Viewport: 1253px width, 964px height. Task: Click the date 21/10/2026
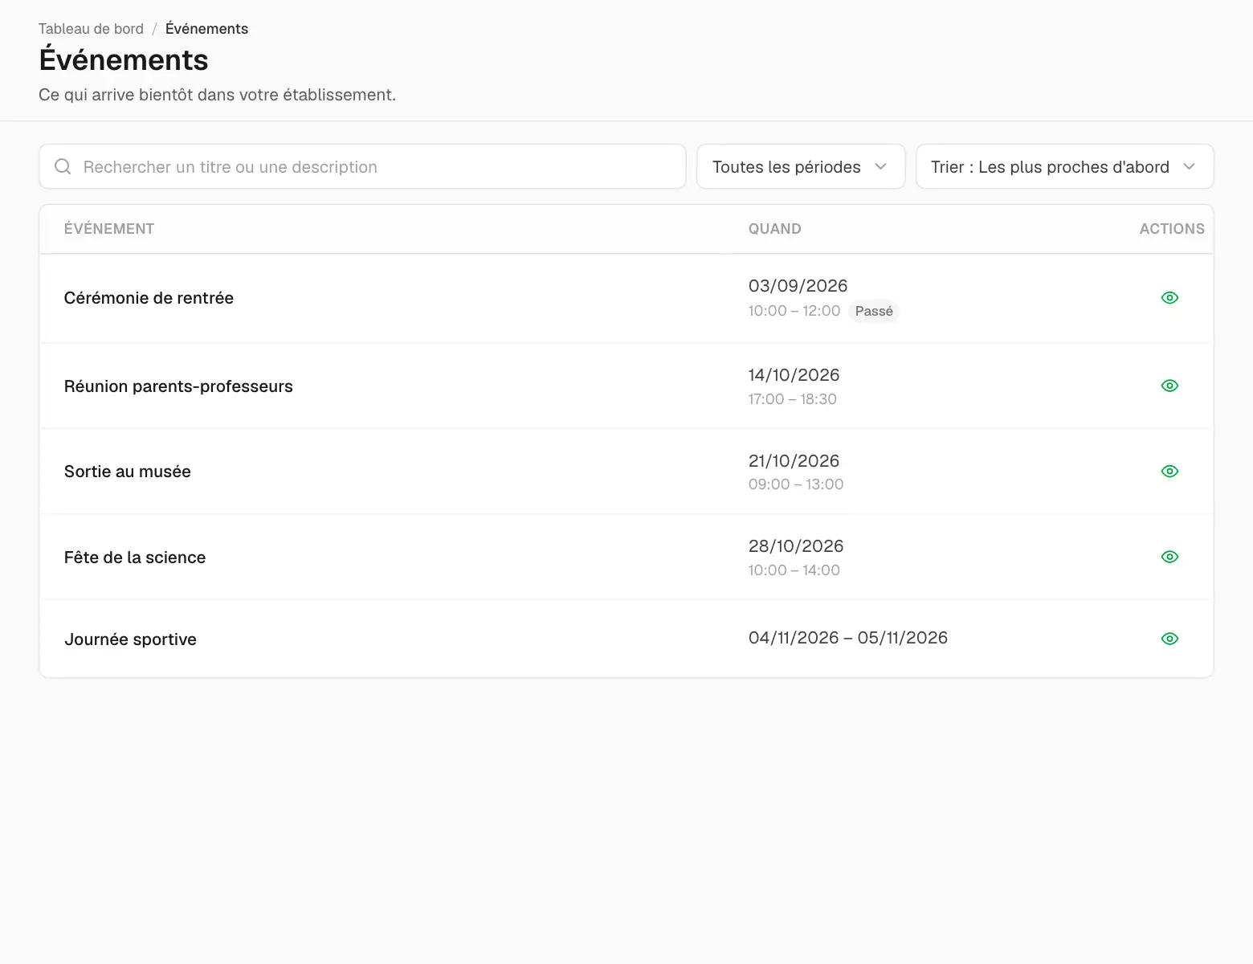tap(794, 461)
